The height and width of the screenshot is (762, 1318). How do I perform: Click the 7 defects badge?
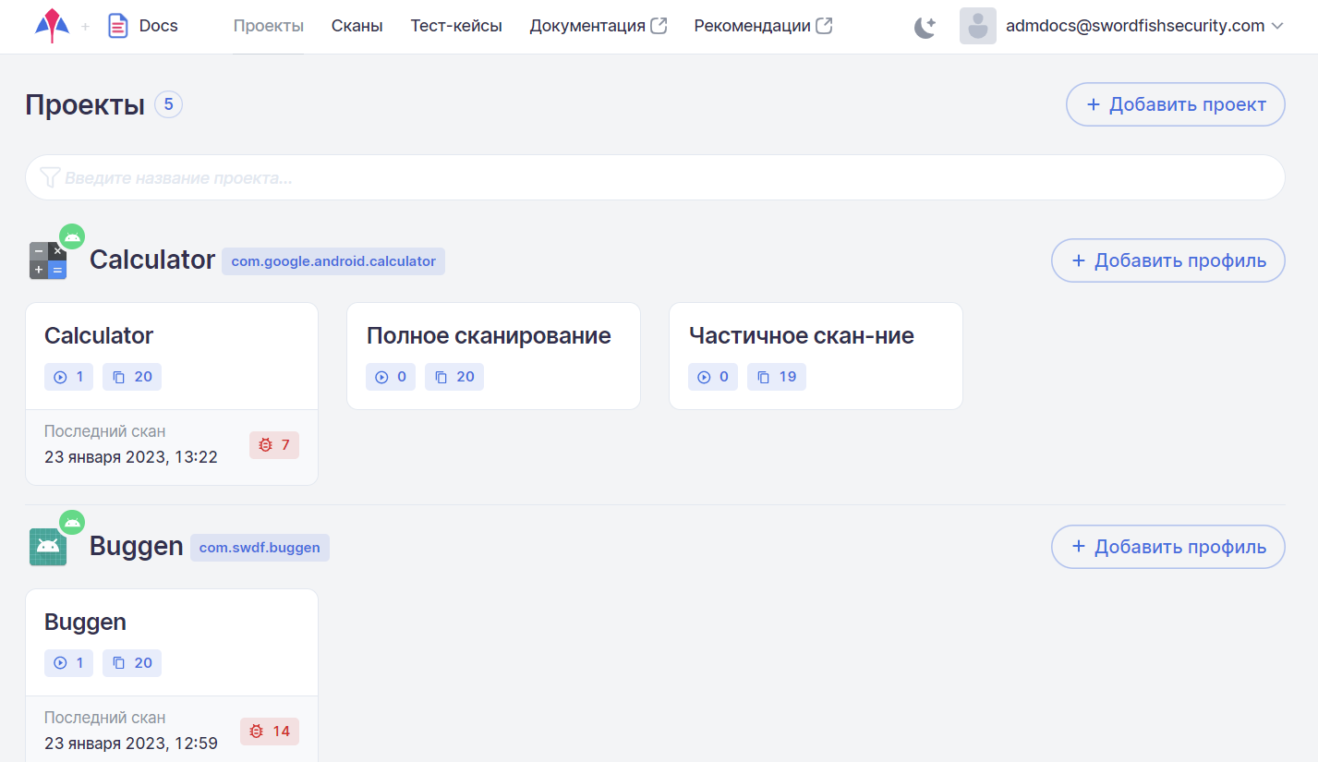[x=274, y=445]
